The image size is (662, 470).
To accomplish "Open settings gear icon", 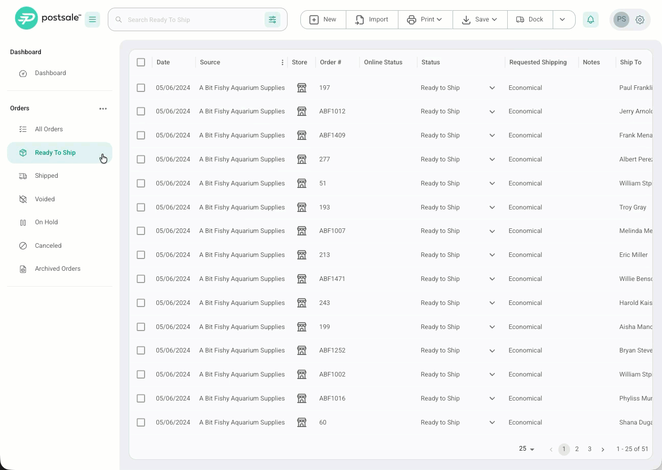I will click(x=640, y=19).
